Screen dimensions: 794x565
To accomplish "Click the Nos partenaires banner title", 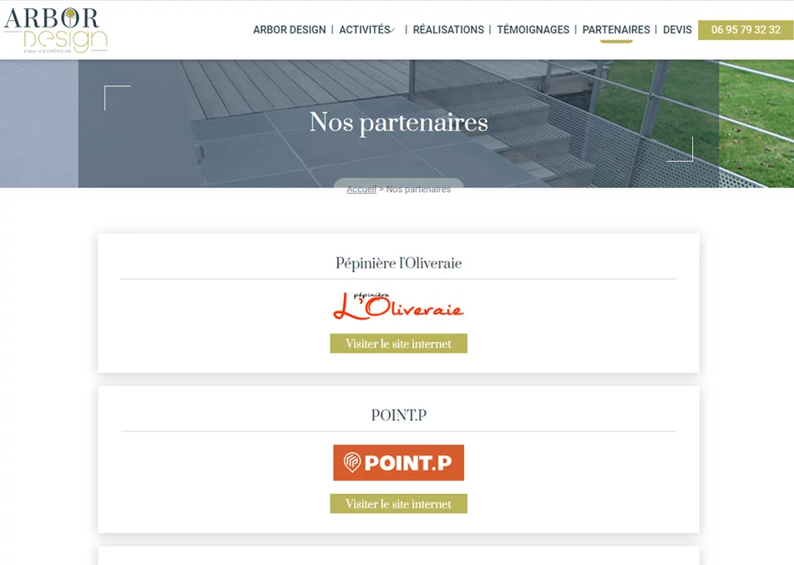I will click(398, 123).
